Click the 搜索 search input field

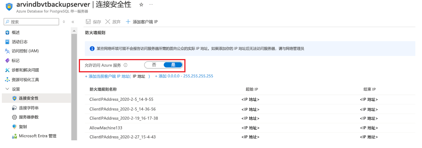pos(32,22)
